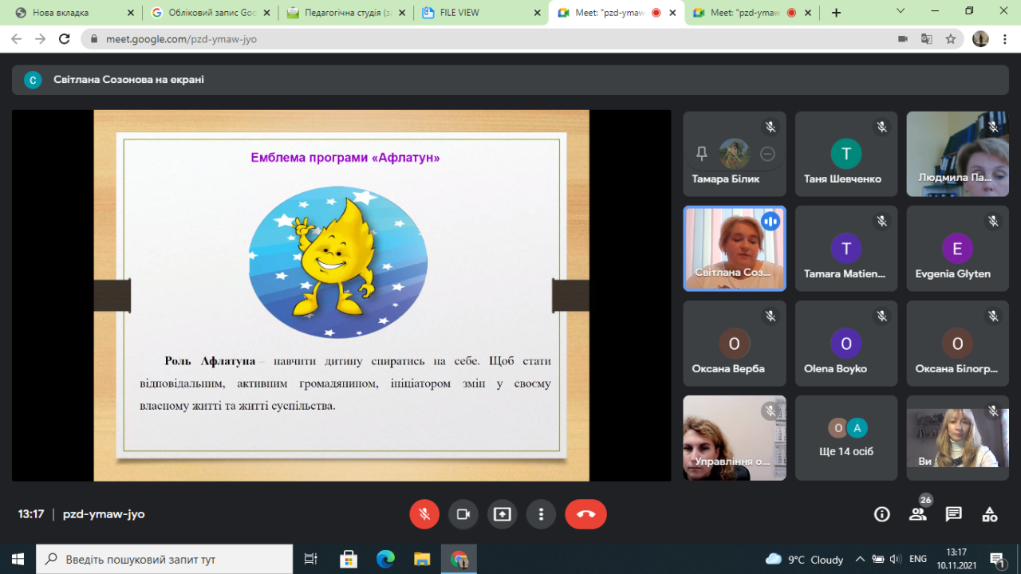Select the Таня Шевченко participant tile

click(846, 154)
